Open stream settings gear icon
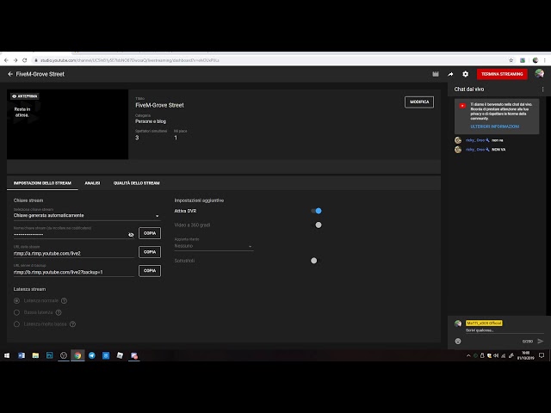The height and width of the screenshot is (413, 551). pyautogui.click(x=465, y=74)
